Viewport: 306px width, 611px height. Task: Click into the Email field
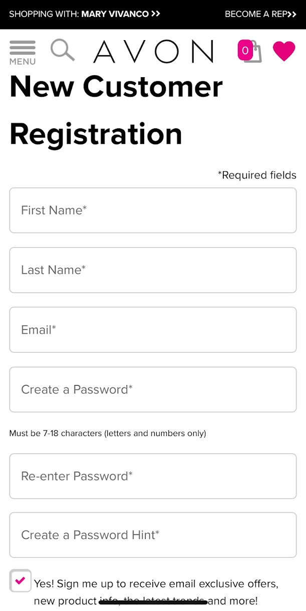pos(153,330)
